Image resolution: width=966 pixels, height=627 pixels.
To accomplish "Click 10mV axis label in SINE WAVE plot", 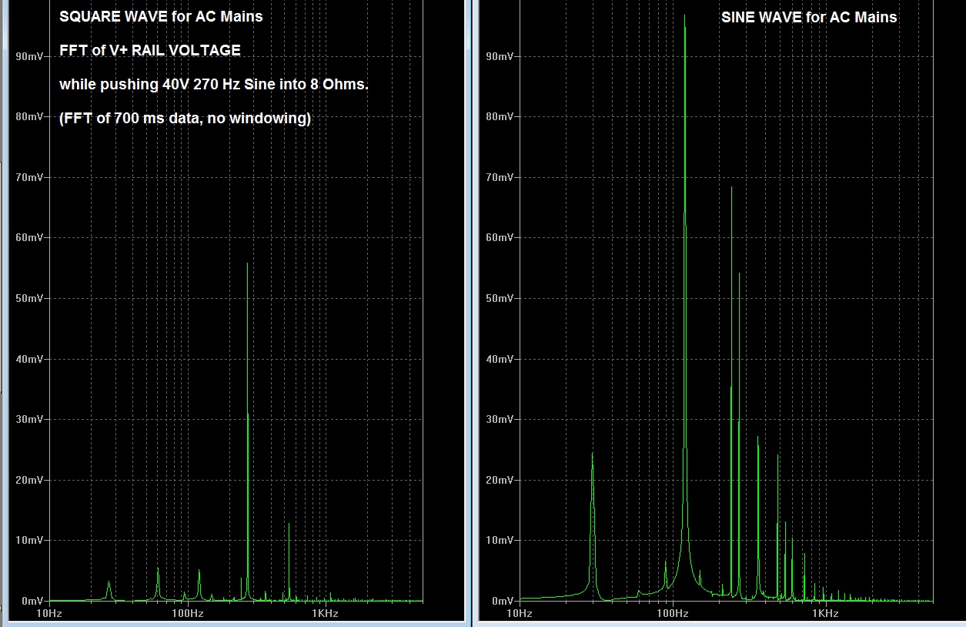I will click(501, 540).
